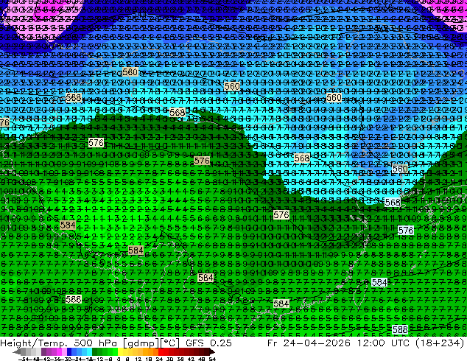Click the Fr 24-04-2026 date text

click(x=309, y=343)
